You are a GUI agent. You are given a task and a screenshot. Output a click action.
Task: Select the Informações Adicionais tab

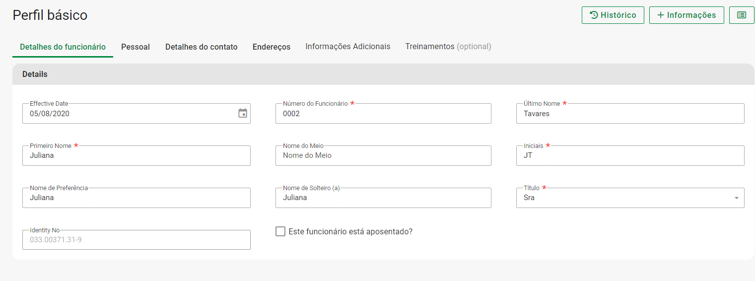pyautogui.click(x=347, y=47)
